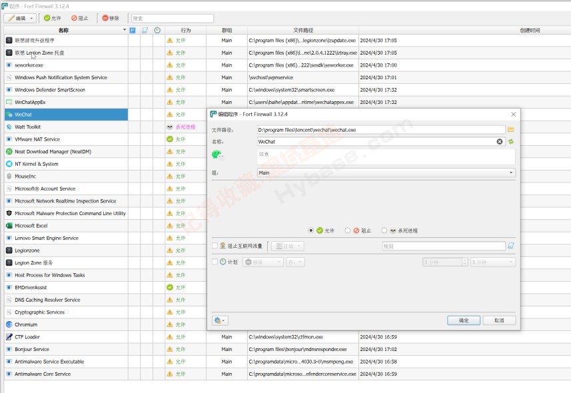This screenshot has width=571, height=393.
Task: Sort by the schedule clock column header icon
Action: [x=157, y=30]
